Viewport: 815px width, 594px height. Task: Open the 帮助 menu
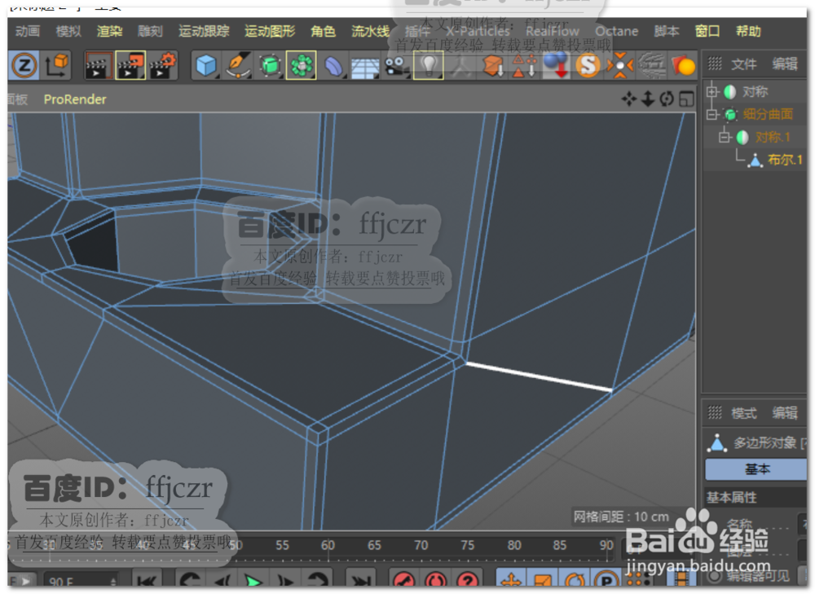click(748, 31)
